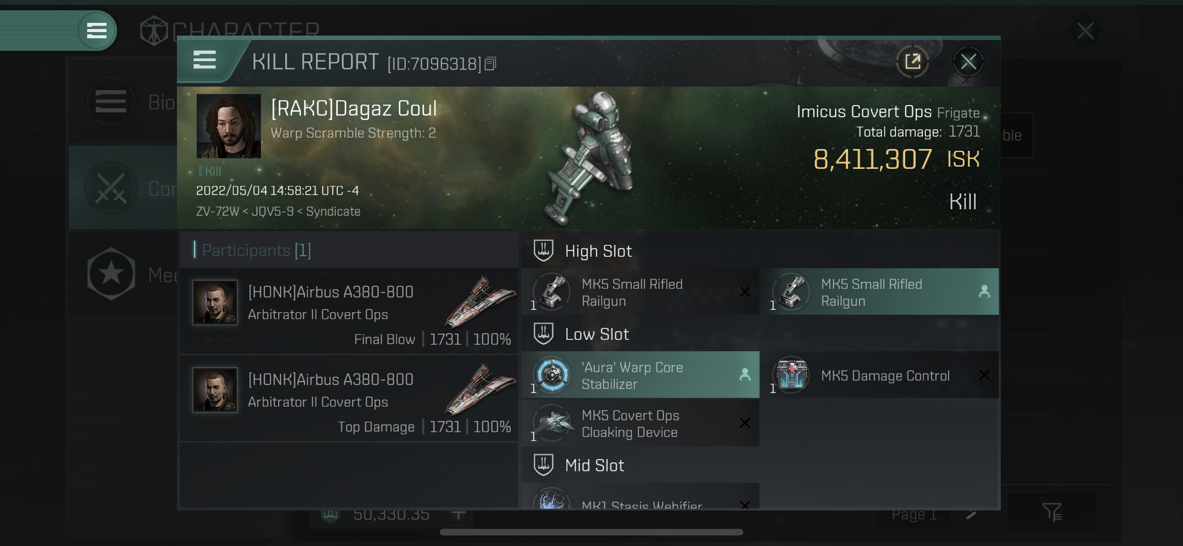This screenshot has height=546, width=1183.
Task: Tap the Low Slot shield icon
Action: point(543,334)
